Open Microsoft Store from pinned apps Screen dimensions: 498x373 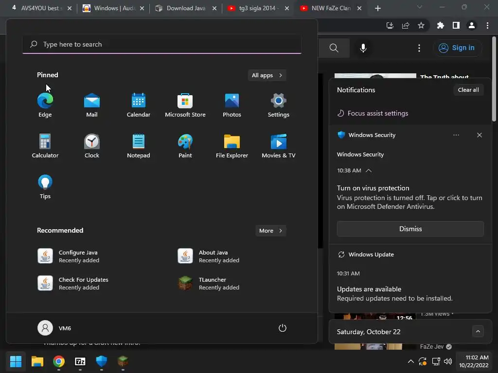pyautogui.click(x=185, y=105)
